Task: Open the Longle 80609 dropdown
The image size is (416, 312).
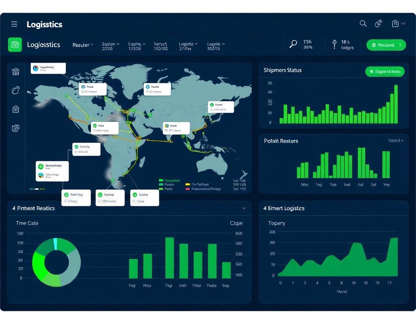Action: pyautogui.click(x=216, y=46)
